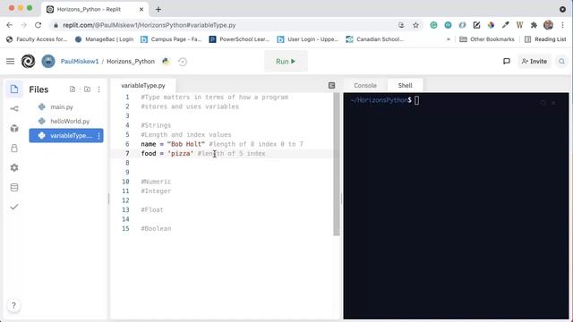Open the Canadian School bookmark
Viewport: 573px width, 322px height.
click(374, 39)
